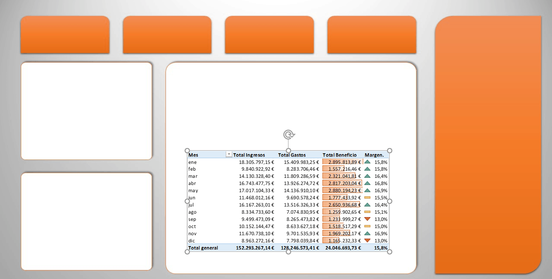The image size is (552, 279).
Task: Click the beneficio data bar 2.895.813,89 €
Action: tap(342, 162)
